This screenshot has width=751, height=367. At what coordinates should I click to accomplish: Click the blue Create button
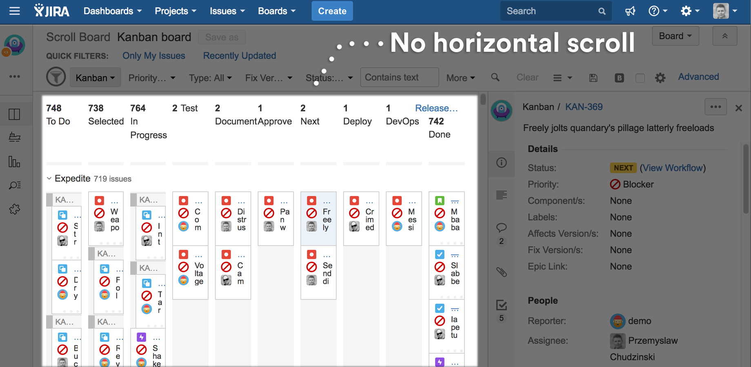332,11
